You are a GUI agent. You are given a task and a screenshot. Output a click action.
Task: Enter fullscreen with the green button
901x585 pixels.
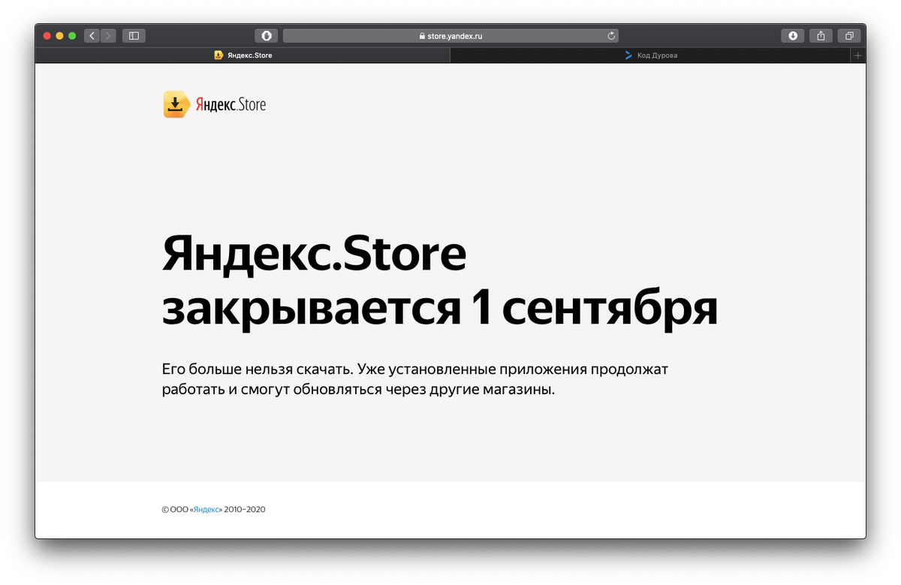(x=72, y=35)
